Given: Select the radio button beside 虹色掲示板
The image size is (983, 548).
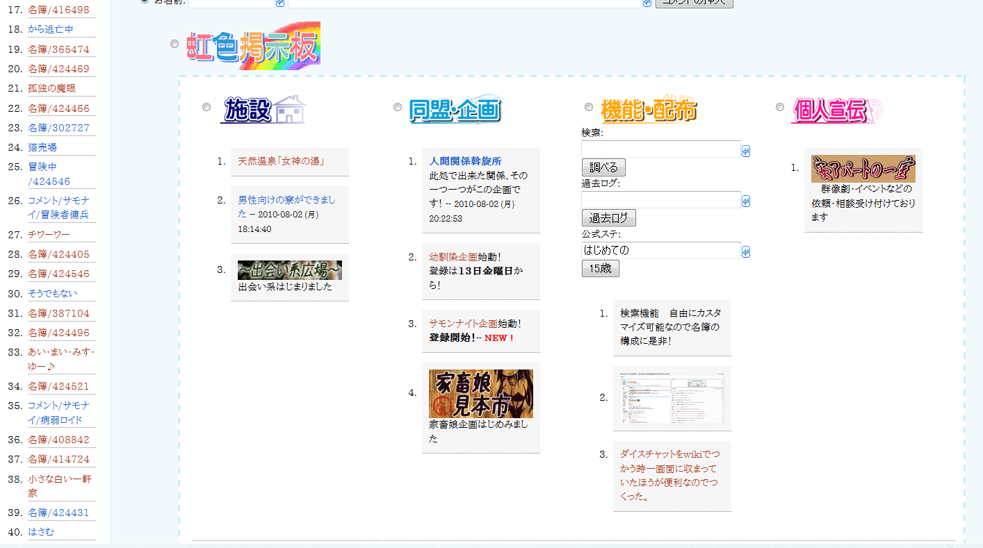Looking at the screenshot, I should pyautogui.click(x=174, y=44).
